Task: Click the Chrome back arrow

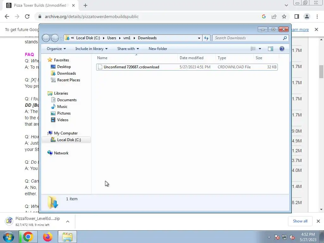Action: tap(7, 16)
